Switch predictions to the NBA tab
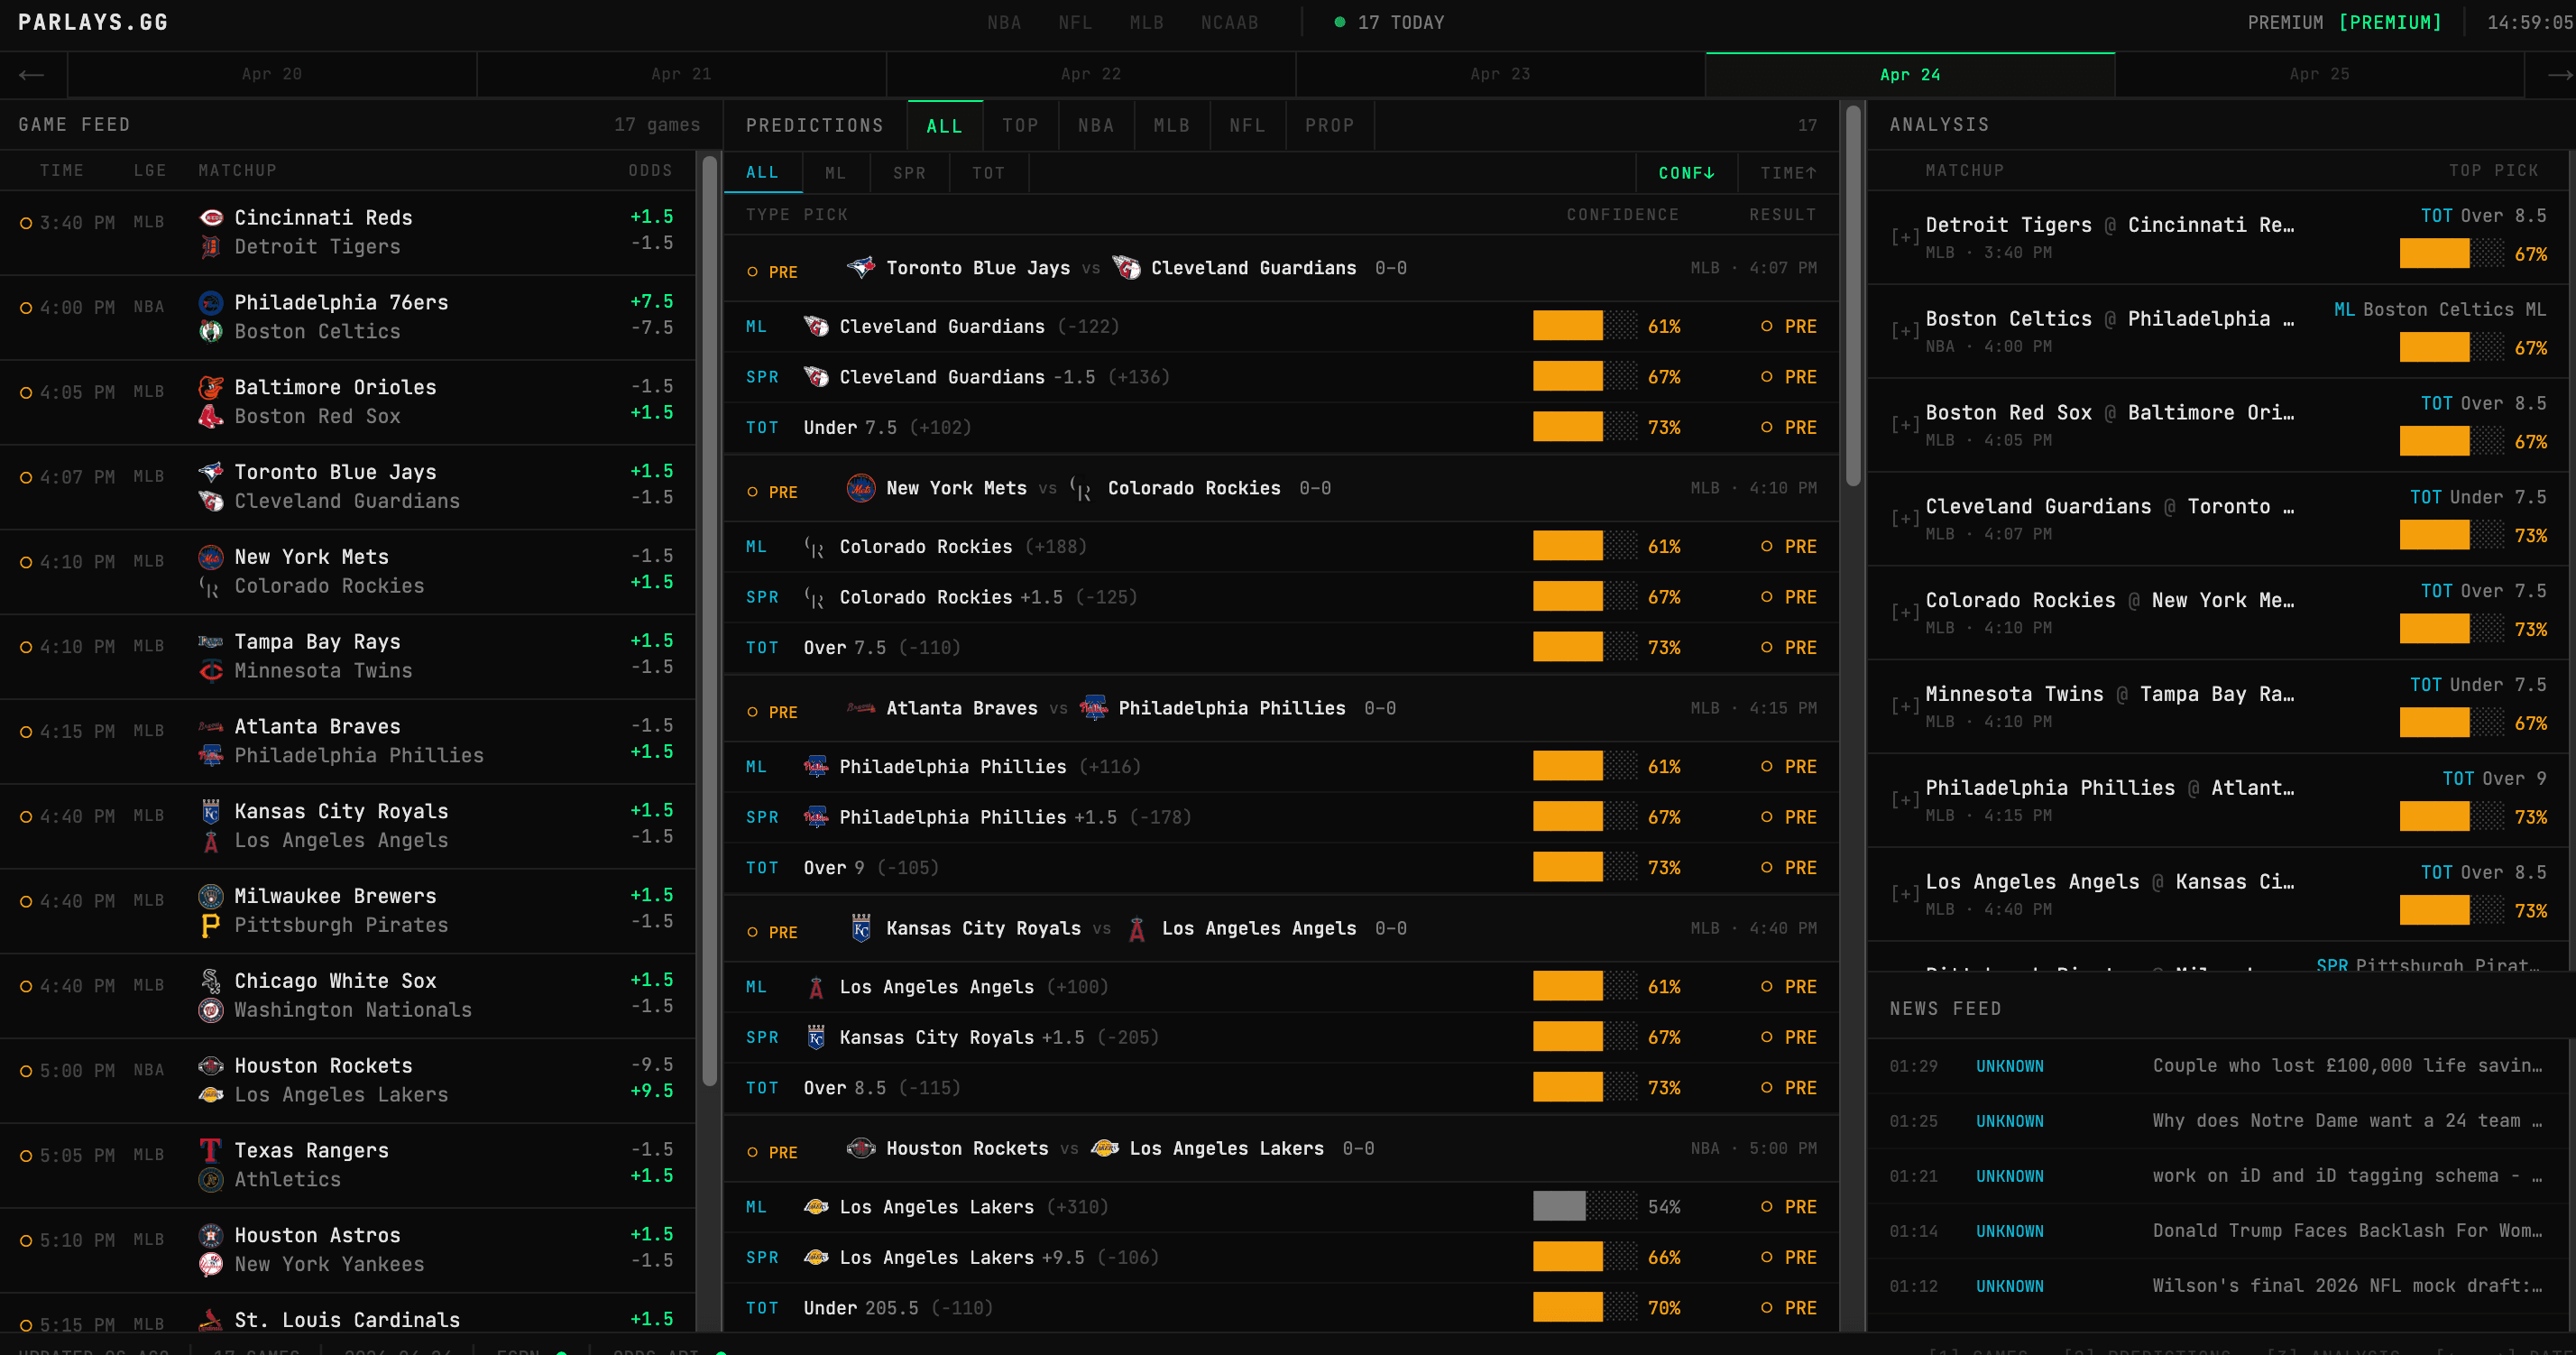2576x1355 pixels. [x=1096, y=126]
